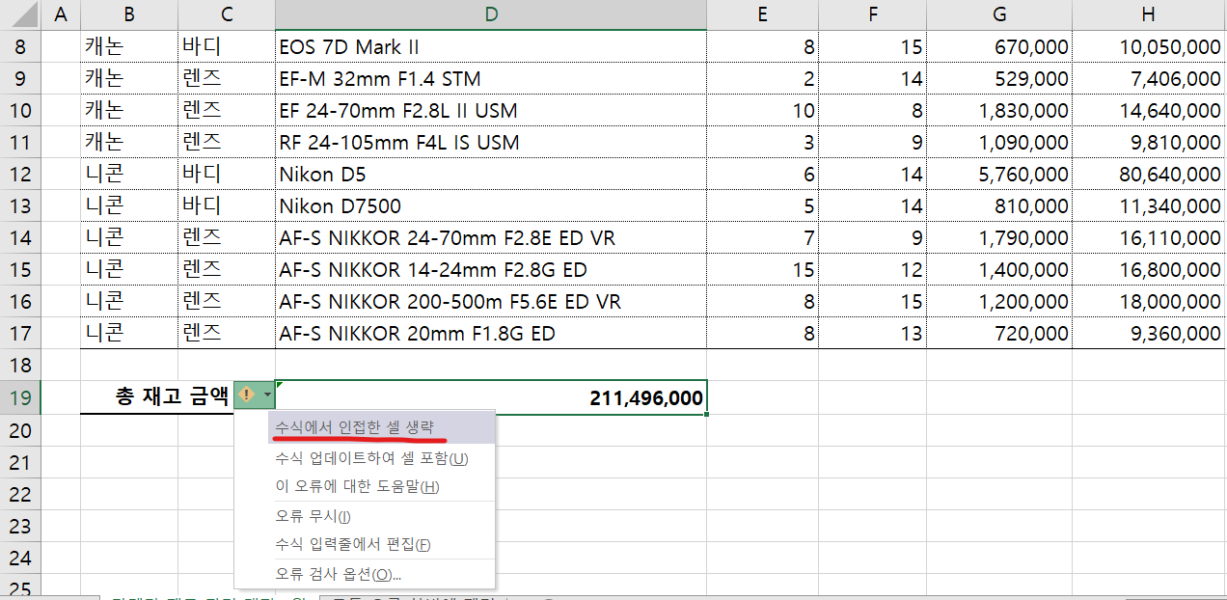Click price 5,760,000 in column G
Viewport: 1227px width, 600px height.
[x=999, y=174]
